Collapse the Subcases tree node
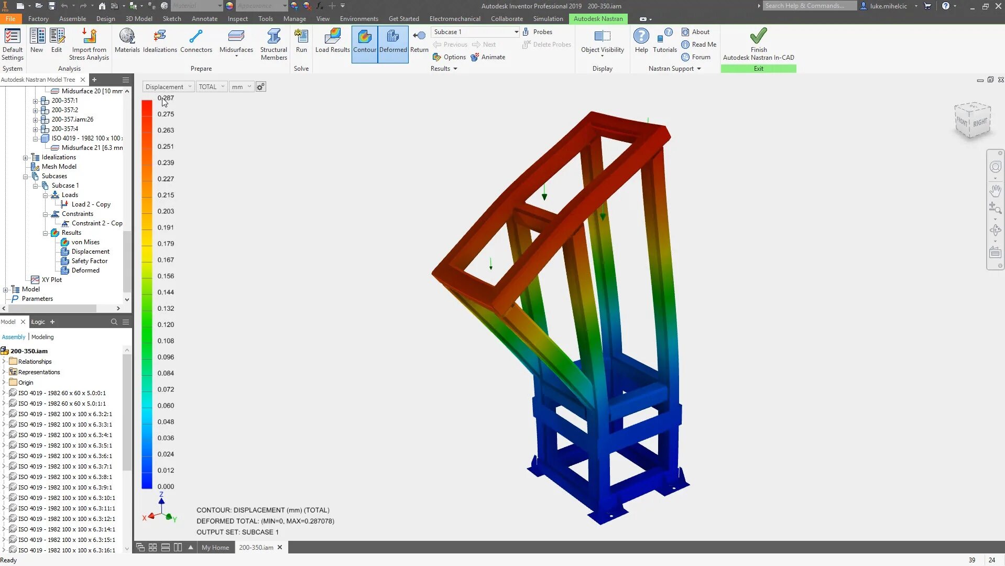The image size is (1005, 566). pyautogui.click(x=25, y=176)
